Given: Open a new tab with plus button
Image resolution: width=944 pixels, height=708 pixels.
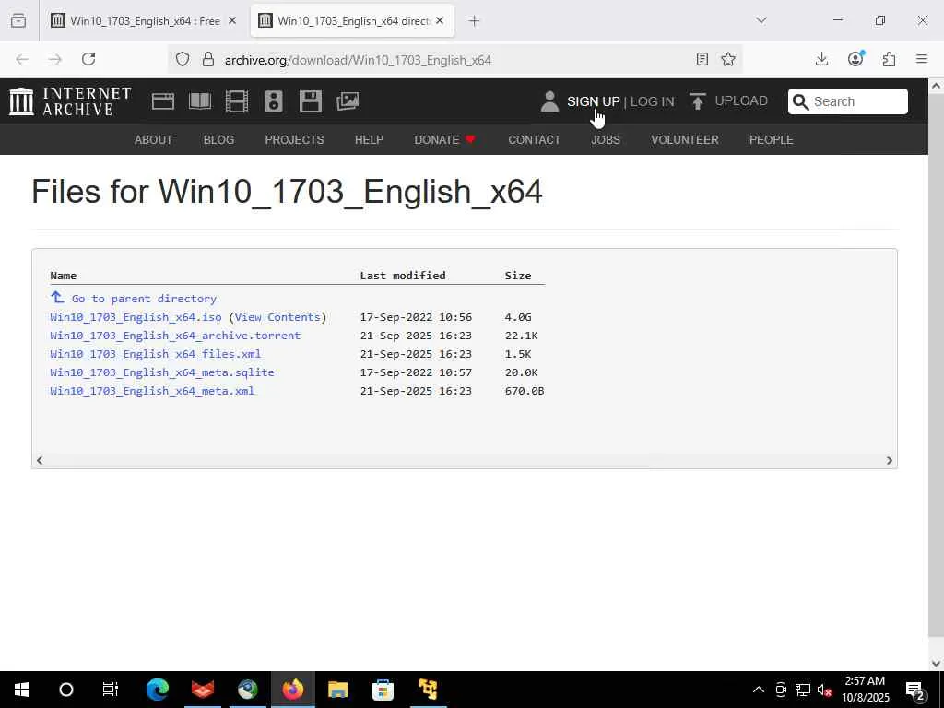Looking at the screenshot, I should coord(475,21).
